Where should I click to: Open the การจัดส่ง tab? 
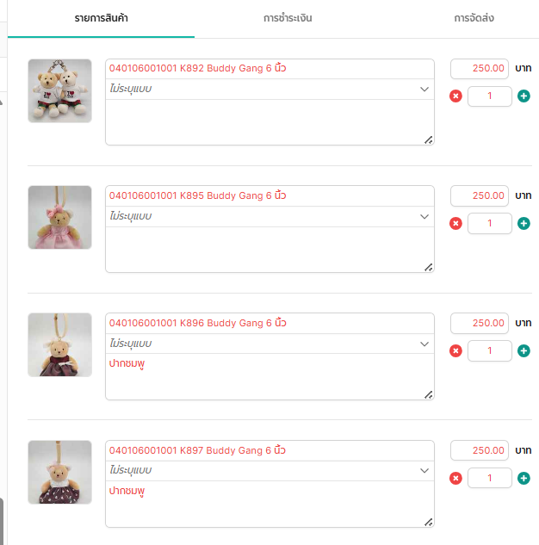[x=474, y=18]
